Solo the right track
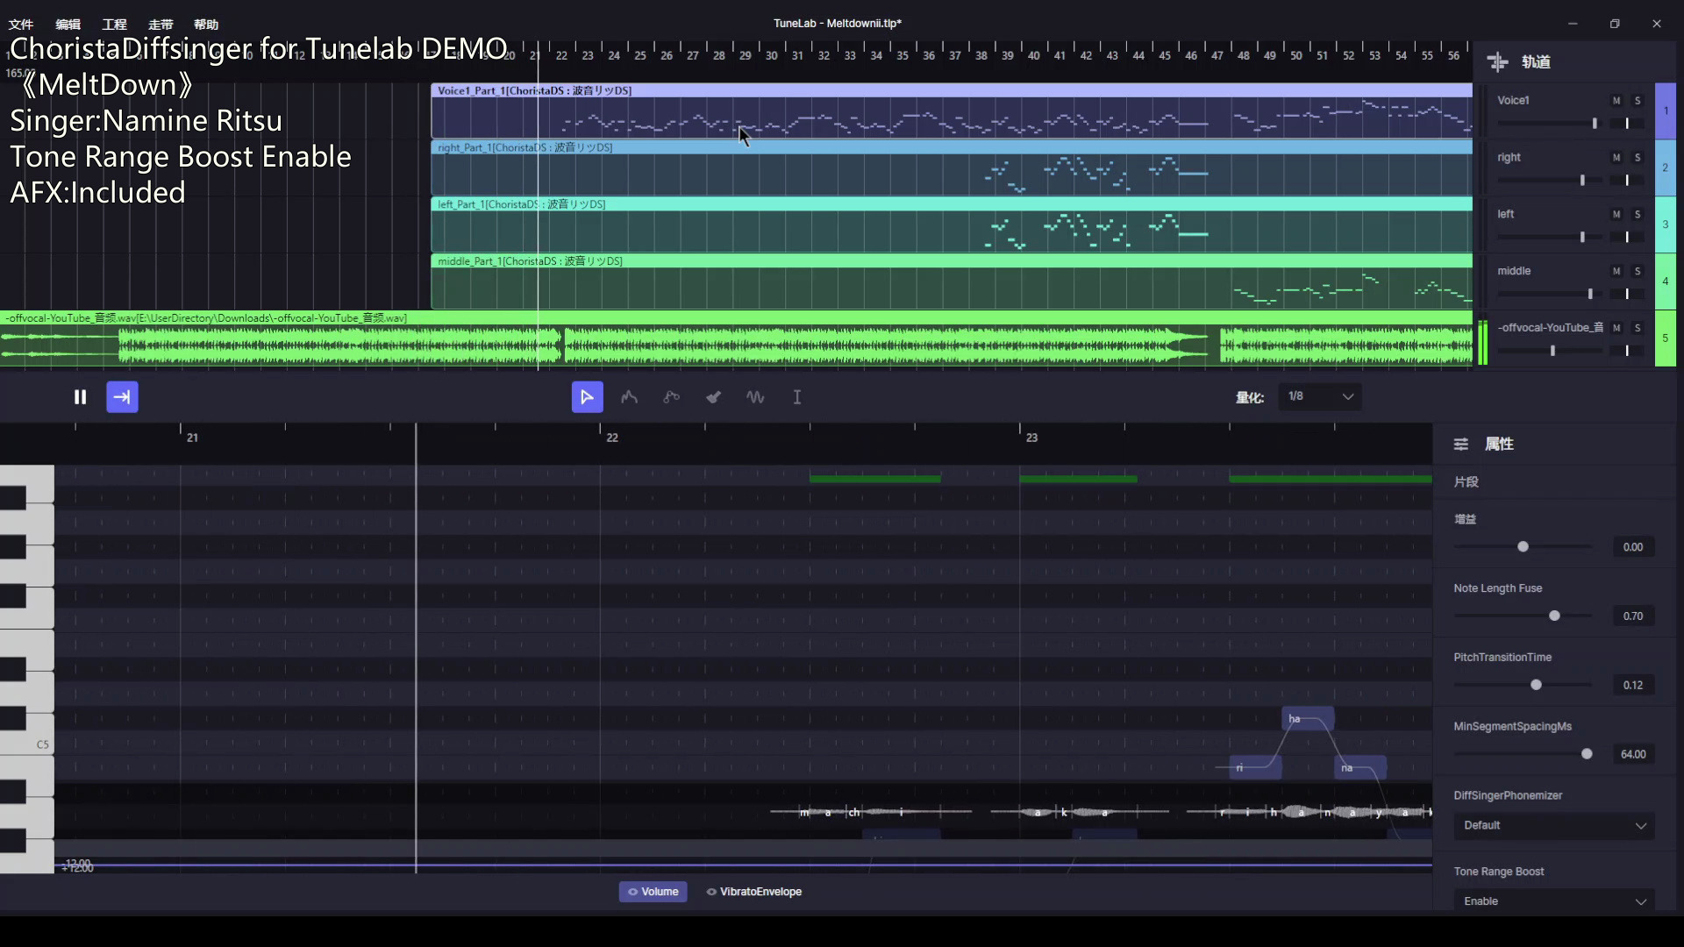 1637,158
